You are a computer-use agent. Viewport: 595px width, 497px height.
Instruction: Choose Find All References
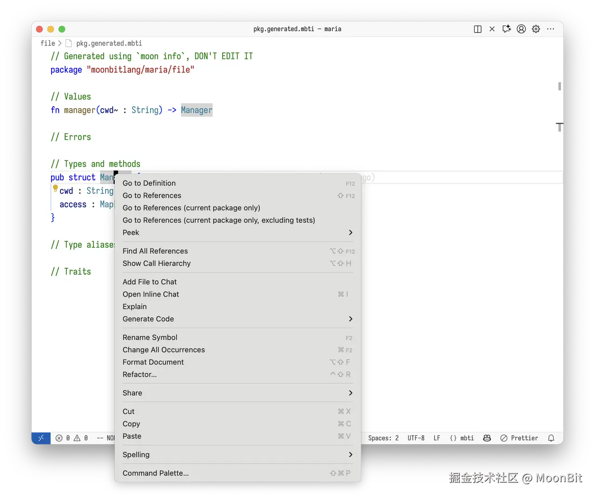[238, 251]
